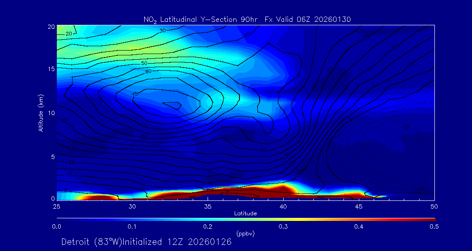Click the contour label 70 in the jet core
The height and width of the screenshot is (251, 472).
tap(135, 94)
